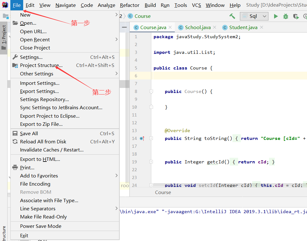Close the Course.java tab
Viewport: 307px width, 241px height.
170,28
